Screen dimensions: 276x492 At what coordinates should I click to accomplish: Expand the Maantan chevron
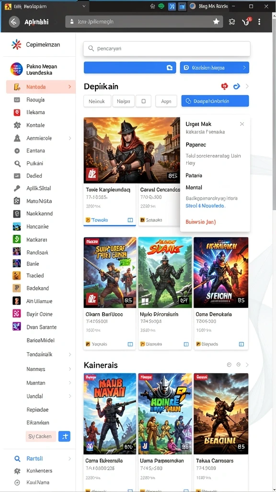(x=70, y=383)
